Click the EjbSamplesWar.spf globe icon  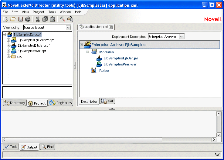point(14,51)
